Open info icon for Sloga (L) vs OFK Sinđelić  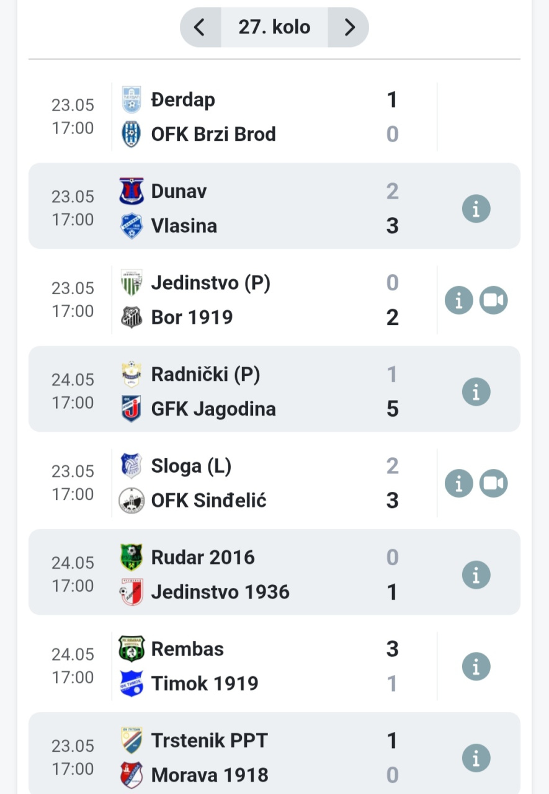pos(459,484)
